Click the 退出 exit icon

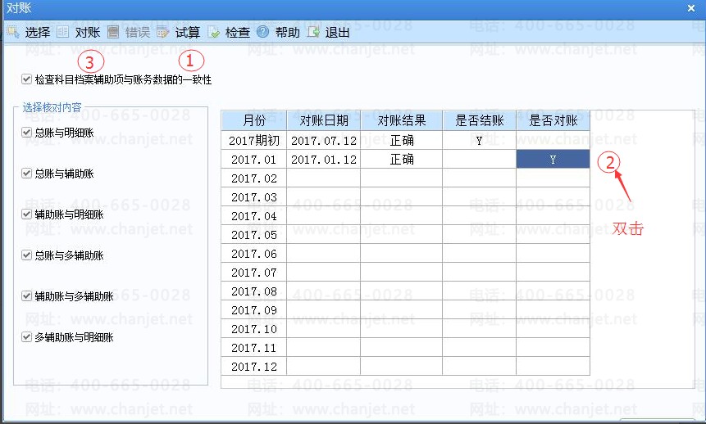[x=313, y=33]
